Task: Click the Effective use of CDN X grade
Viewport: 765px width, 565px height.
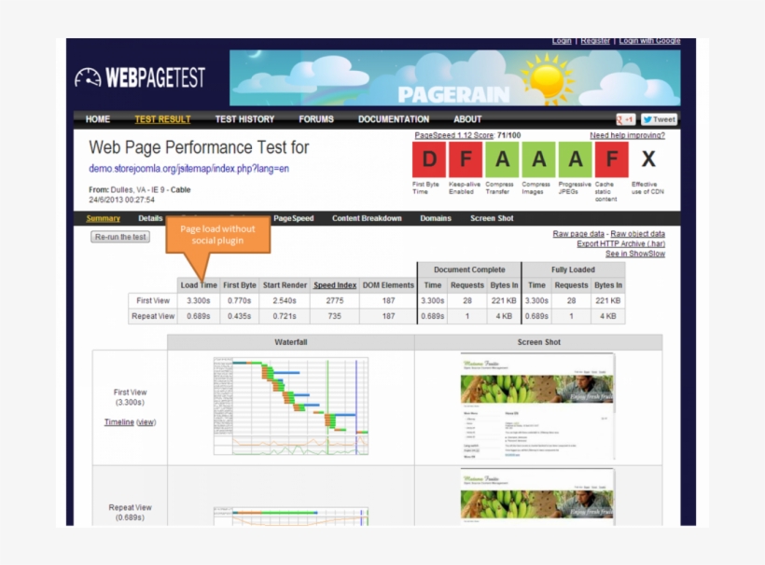Action: click(x=648, y=159)
